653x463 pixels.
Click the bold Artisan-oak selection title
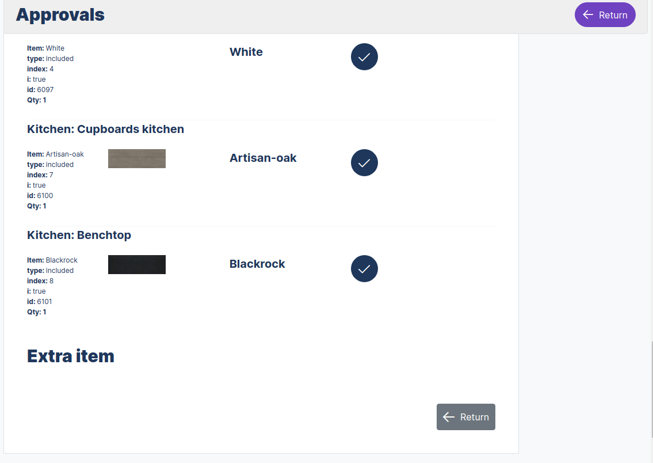(263, 158)
